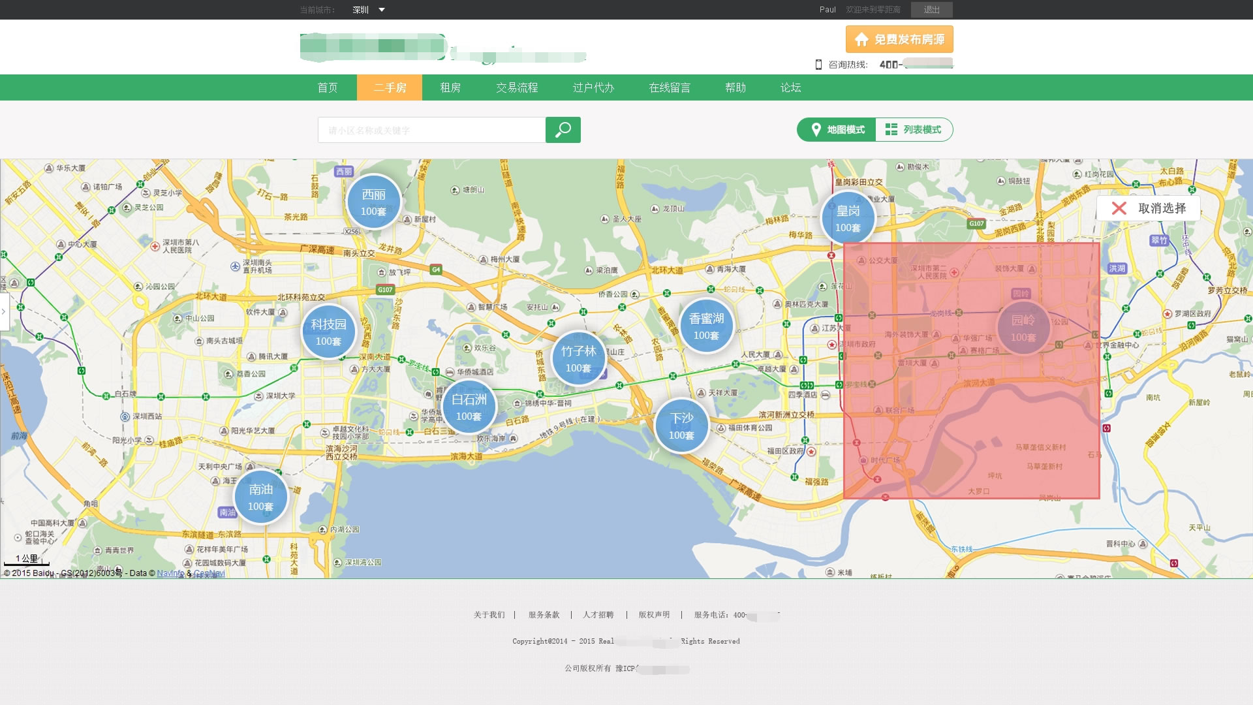Open the 关于我们 footer link
The image size is (1253, 705).
(x=489, y=615)
